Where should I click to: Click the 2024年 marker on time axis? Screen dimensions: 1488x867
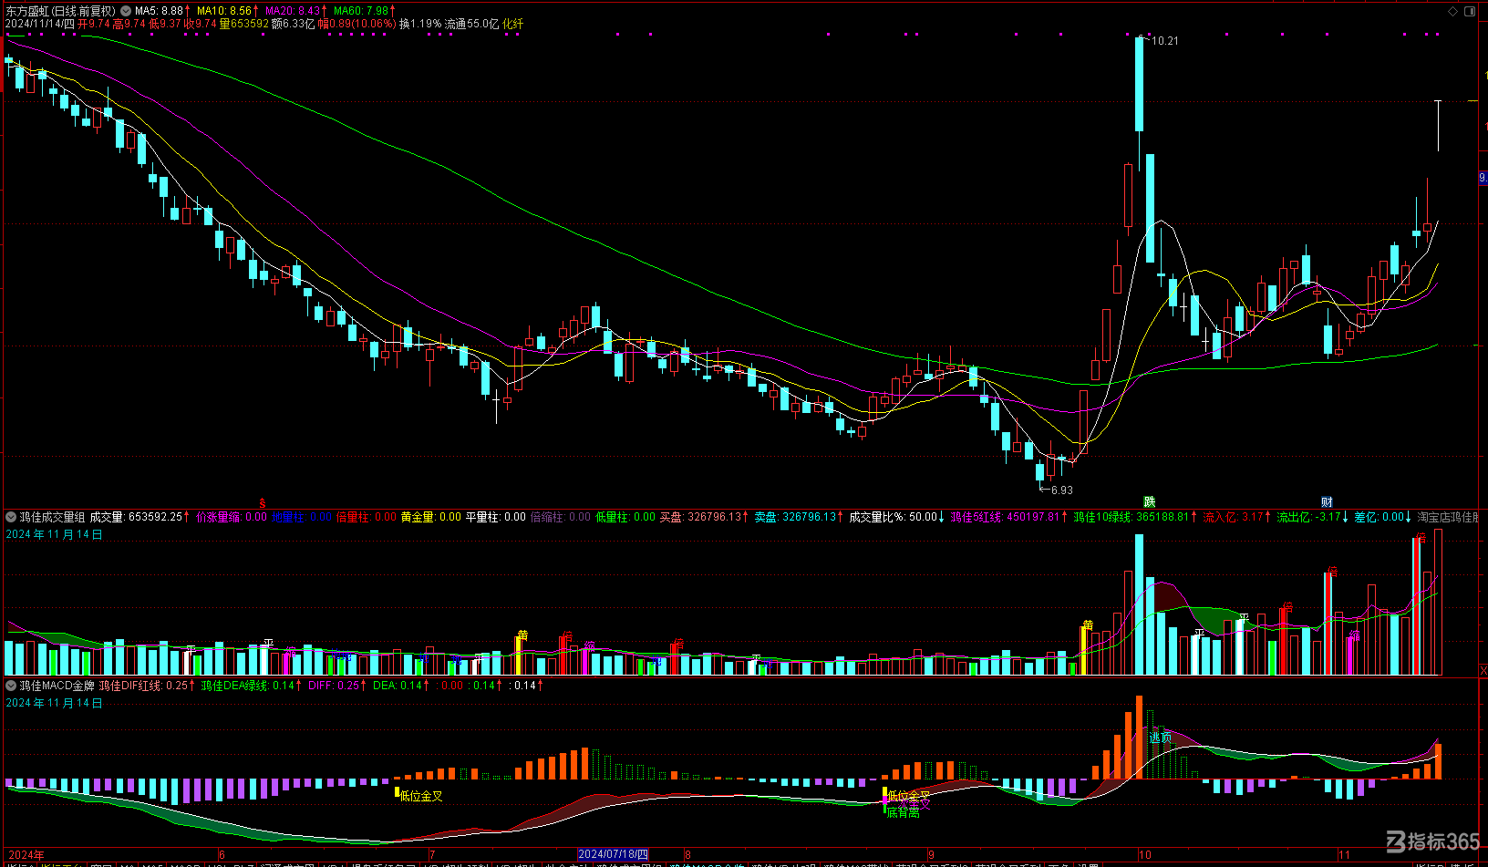pyautogui.click(x=26, y=855)
